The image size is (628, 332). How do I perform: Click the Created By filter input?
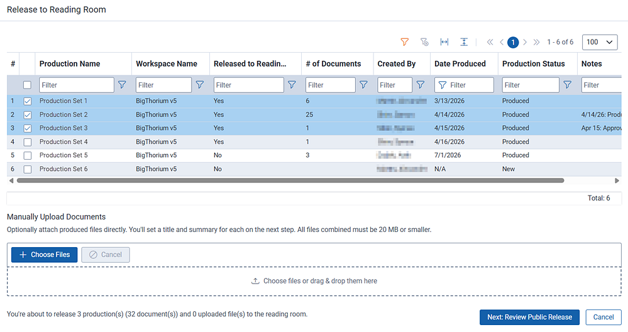(x=395, y=85)
